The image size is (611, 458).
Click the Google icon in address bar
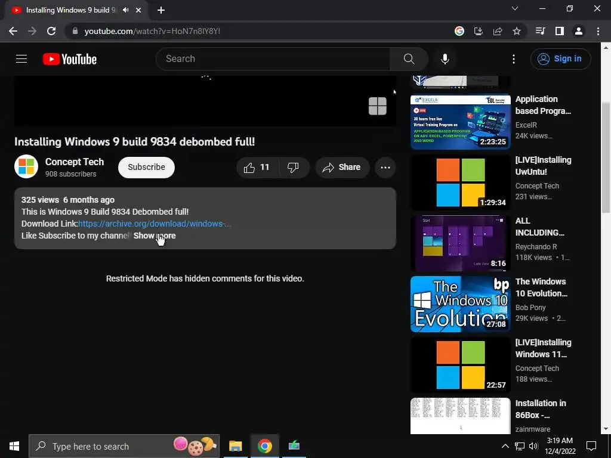459,31
